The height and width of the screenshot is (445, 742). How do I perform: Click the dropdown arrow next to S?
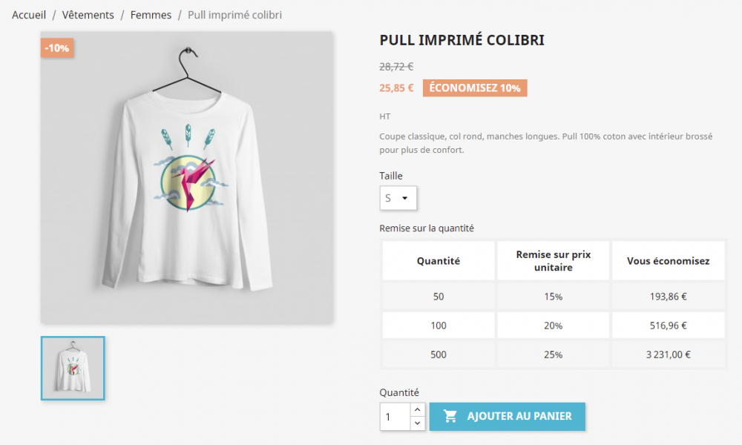point(405,198)
